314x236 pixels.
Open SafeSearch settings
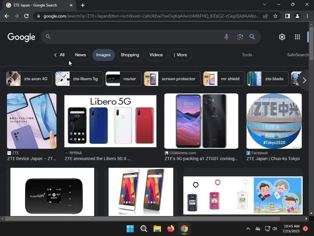pos(298,55)
